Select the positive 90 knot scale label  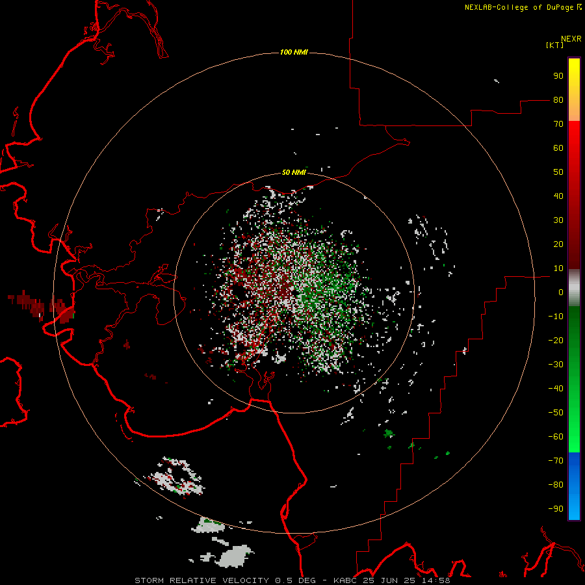pyautogui.click(x=558, y=76)
